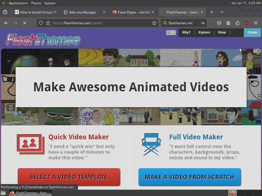Open a new tab

click(212, 12)
